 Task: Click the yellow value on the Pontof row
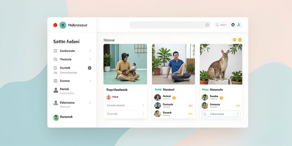[x=190, y=114]
